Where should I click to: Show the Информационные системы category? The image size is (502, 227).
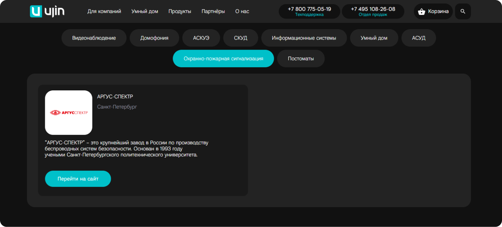click(x=304, y=38)
